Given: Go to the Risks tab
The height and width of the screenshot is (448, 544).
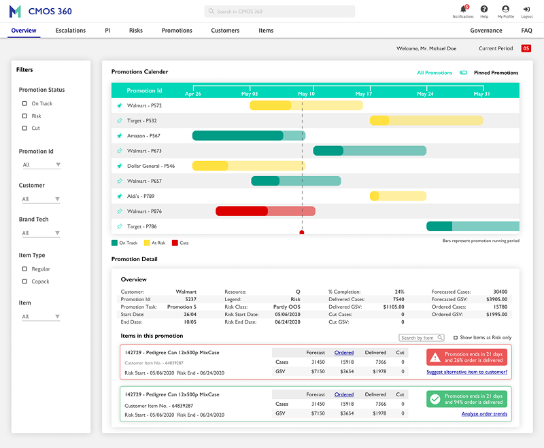Looking at the screenshot, I should pyautogui.click(x=135, y=31).
